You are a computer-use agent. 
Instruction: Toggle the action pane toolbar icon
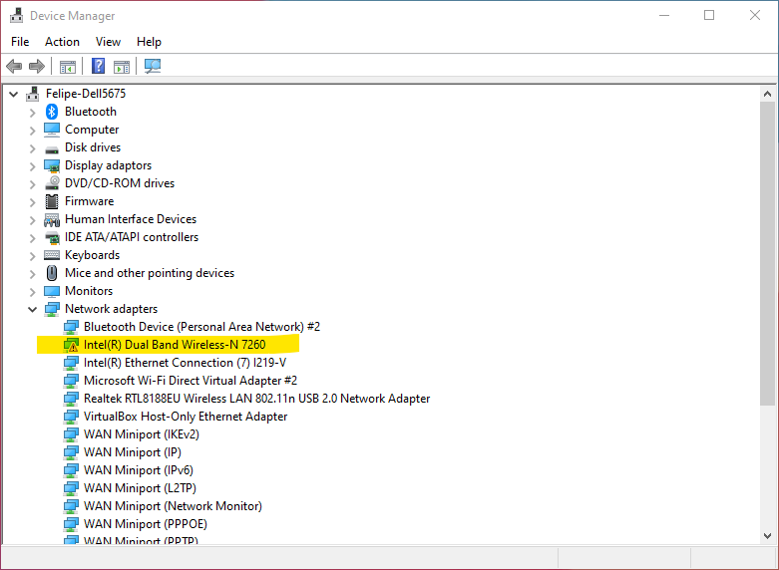[122, 66]
